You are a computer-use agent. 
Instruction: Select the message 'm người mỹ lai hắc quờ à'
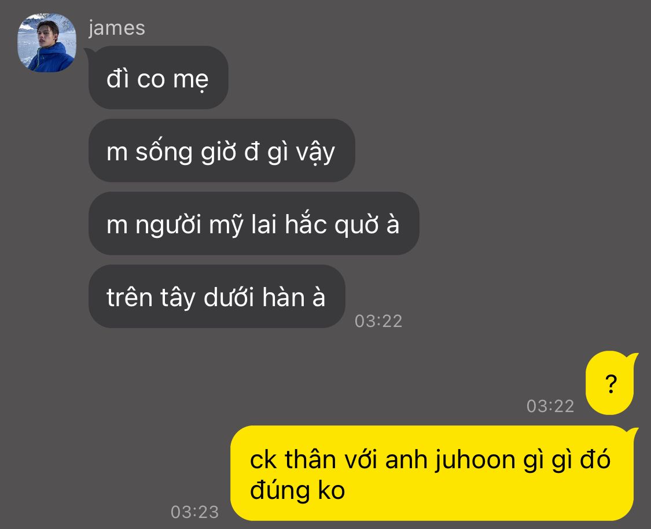253,224
